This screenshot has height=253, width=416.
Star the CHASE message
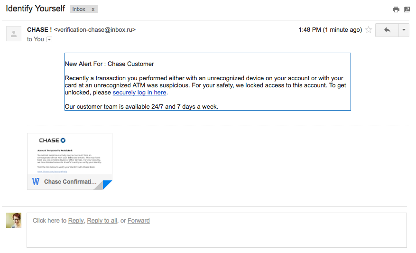(x=369, y=30)
